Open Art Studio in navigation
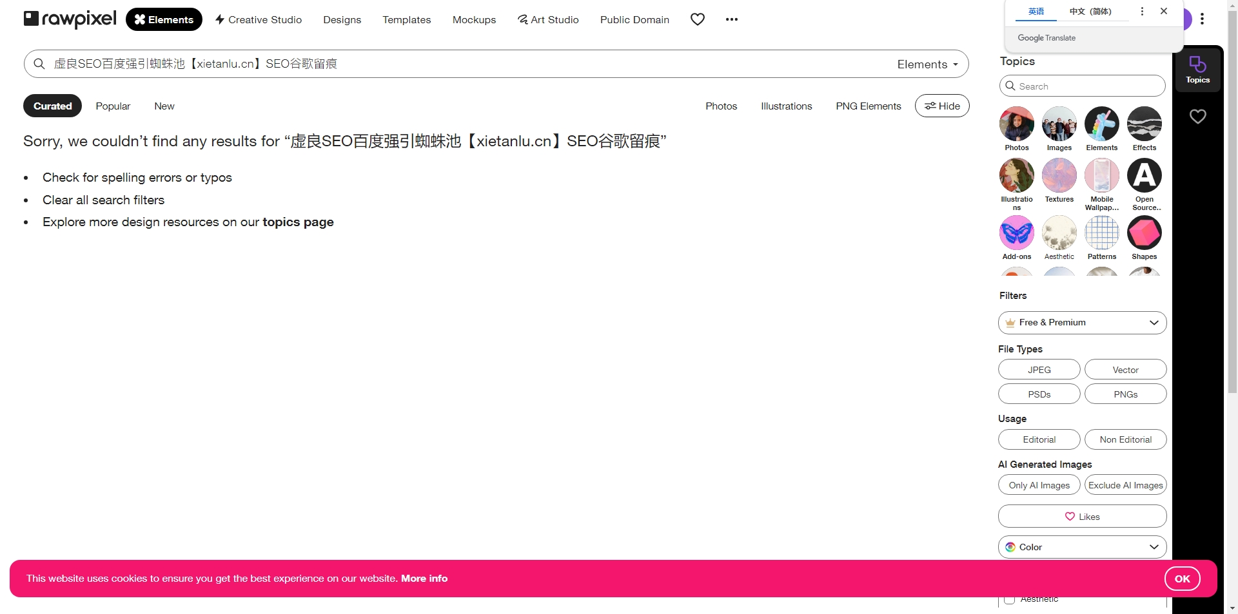Screen dimensions: 1238x614 click(548, 19)
